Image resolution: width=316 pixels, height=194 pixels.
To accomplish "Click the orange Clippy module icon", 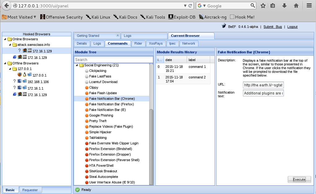I will [x=87, y=88].
